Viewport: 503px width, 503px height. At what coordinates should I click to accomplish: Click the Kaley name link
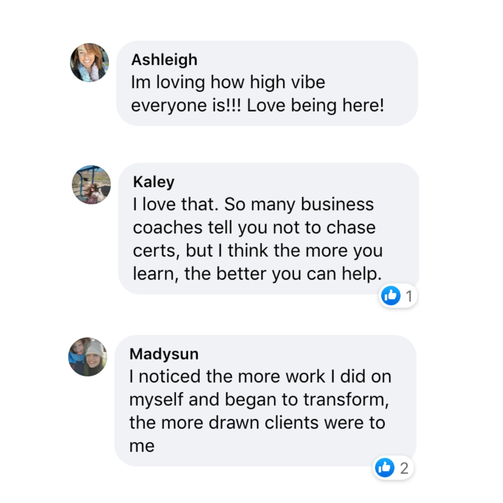pyautogui.click(x=153, y=182)
